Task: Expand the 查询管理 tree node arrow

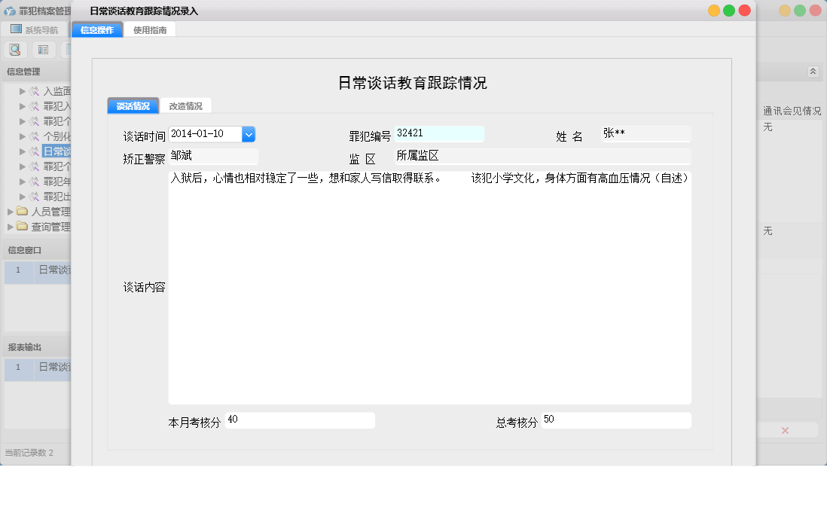Action: (x=11, y=227)
